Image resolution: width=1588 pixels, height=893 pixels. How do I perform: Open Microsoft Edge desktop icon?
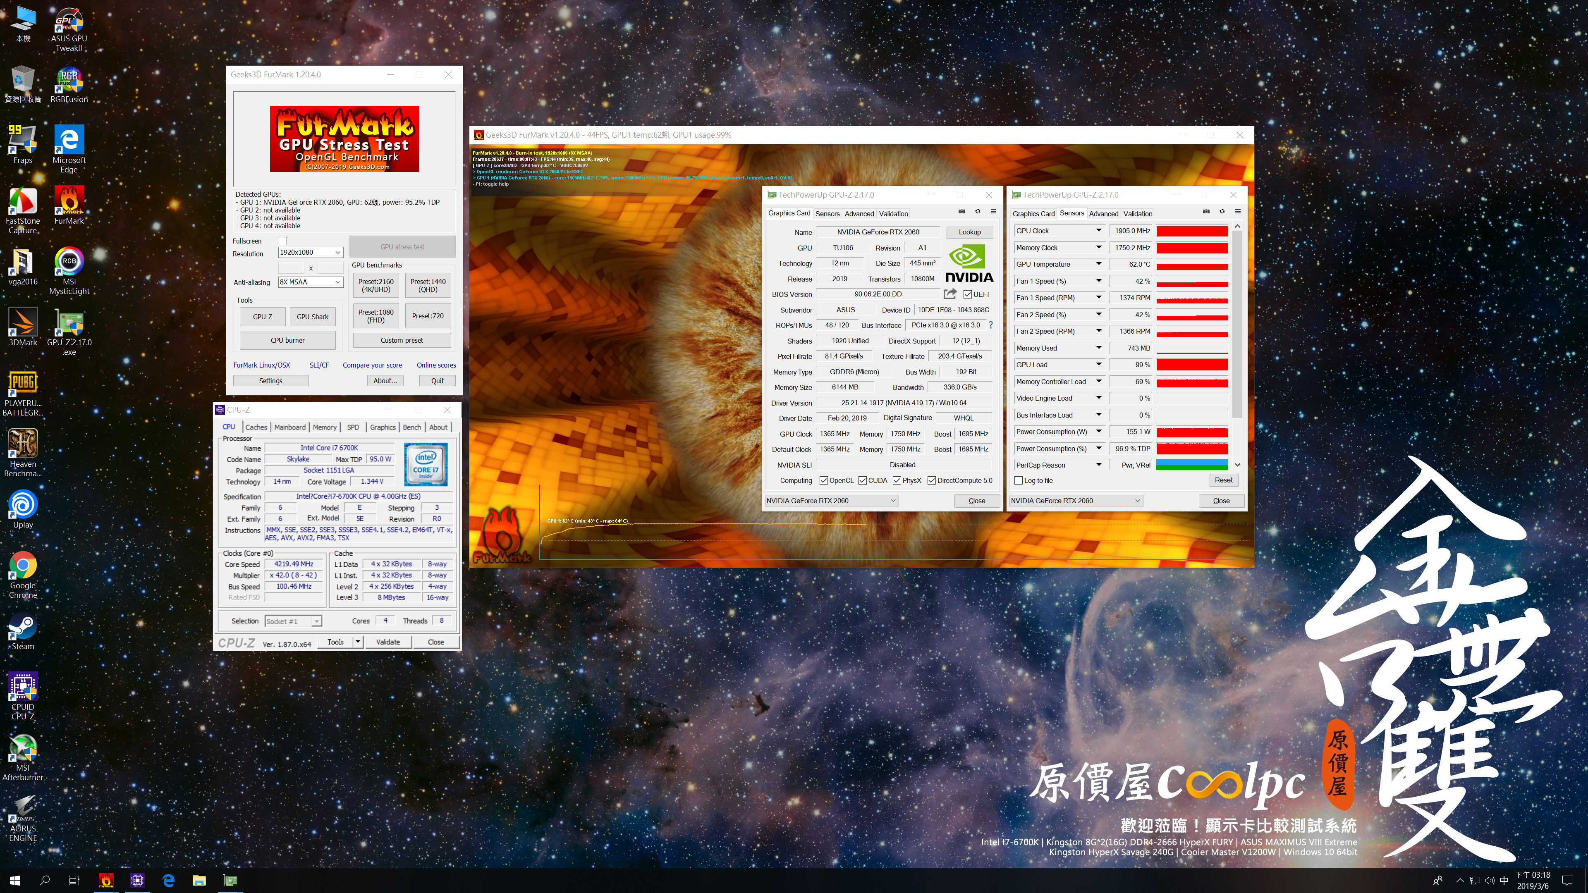coord(69,149)
